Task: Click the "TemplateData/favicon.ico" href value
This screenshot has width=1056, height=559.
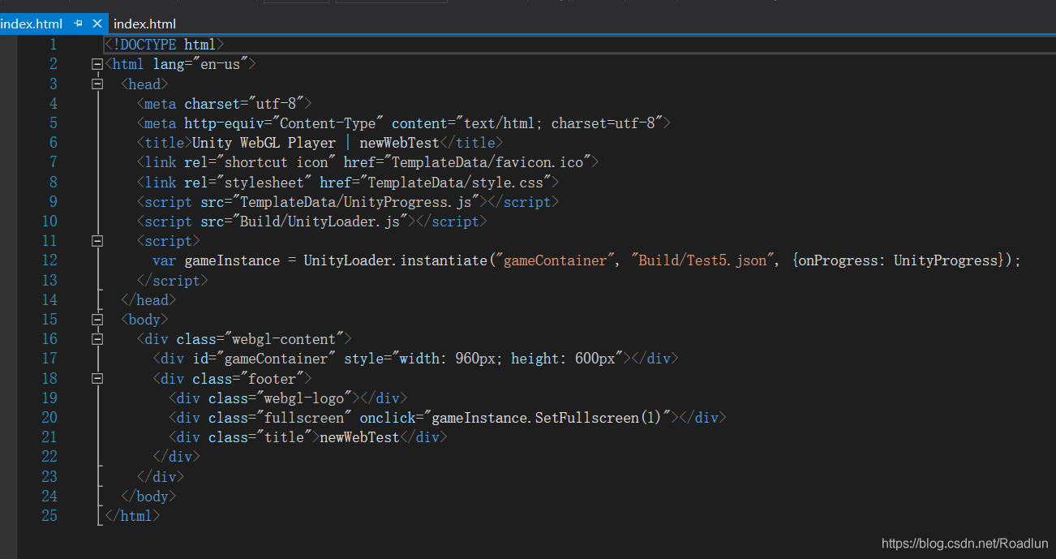Action: (487, 162)
